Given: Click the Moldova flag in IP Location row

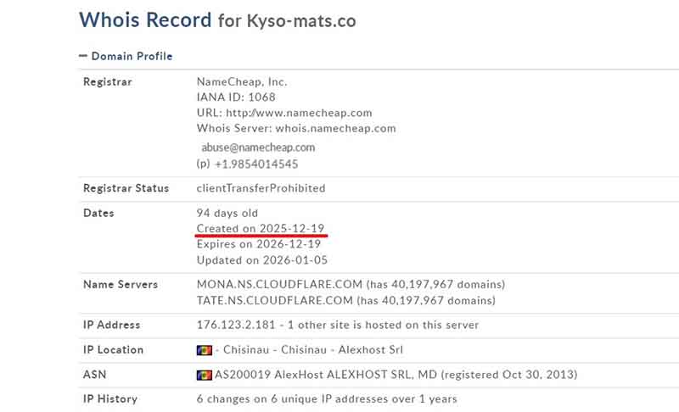Looking at the screenshot, I should [x=203, y=350].
